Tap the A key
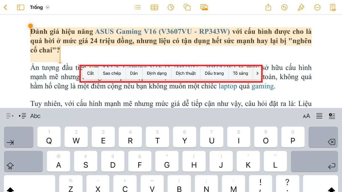The width and height of the screenshot is (342, 192). click(58, 161)
